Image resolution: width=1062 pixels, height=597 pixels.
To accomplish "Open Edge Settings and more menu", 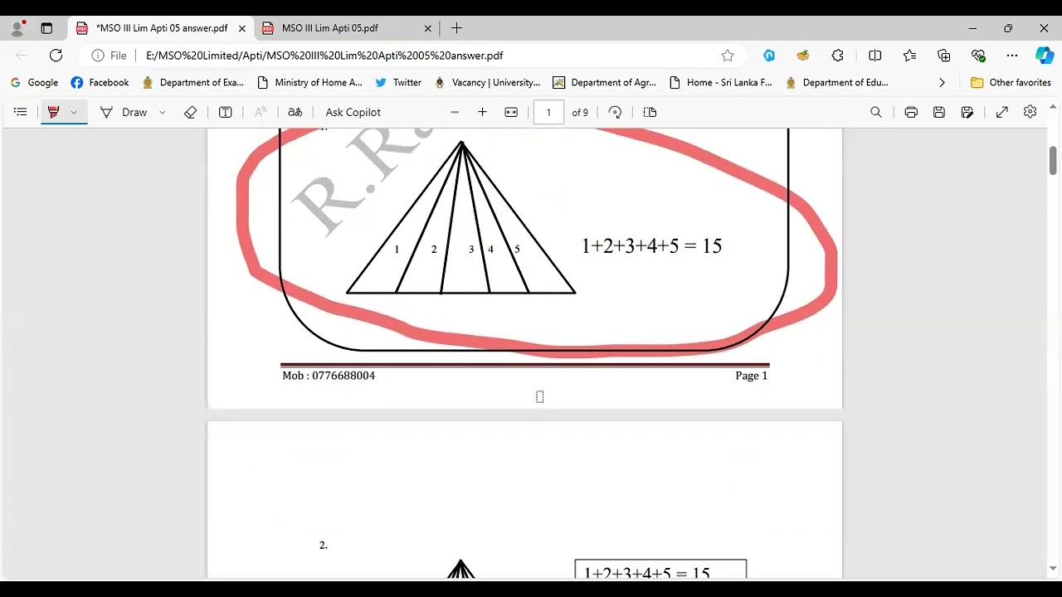I will point(1012,56).
